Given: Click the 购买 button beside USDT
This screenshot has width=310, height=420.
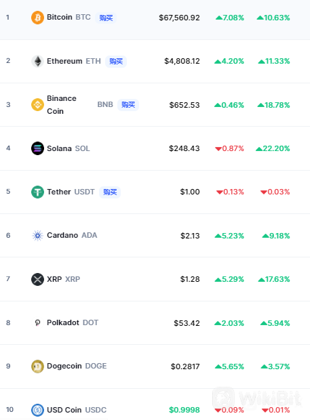Looking at the screenshot, I should (x=110, y=192).
